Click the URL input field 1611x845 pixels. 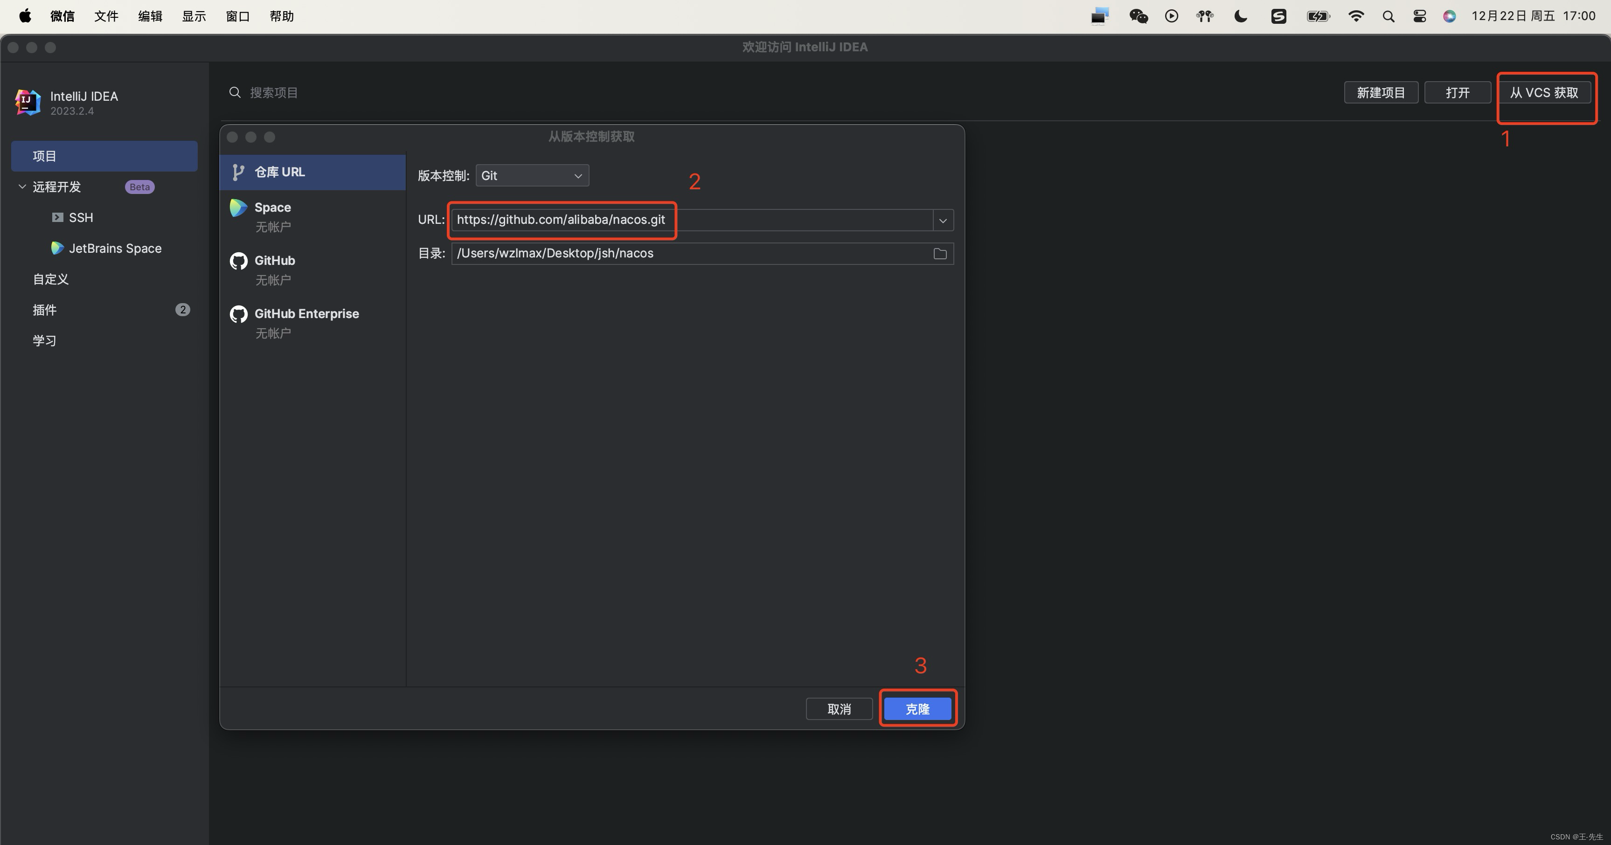click(692, 220)
